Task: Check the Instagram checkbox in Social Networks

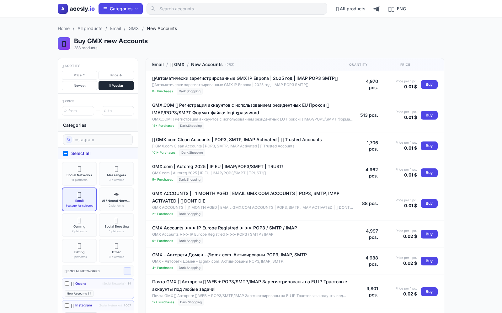Action: click(x=67, y=305)
